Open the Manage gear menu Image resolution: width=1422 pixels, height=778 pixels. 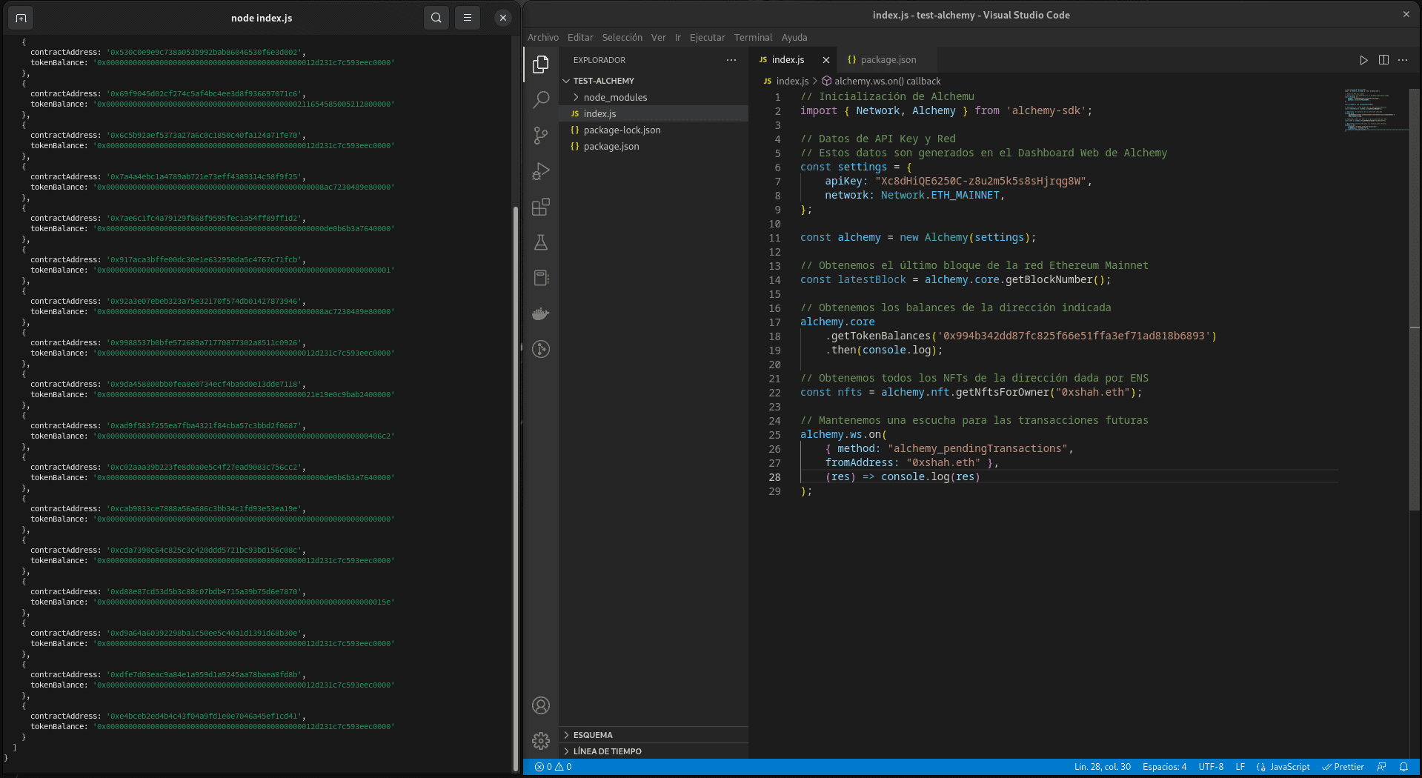[541, 740]
